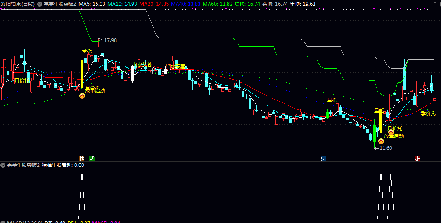The image size is (441, 223).
Task: Click the green 减 event marker icon
Action: pos(92,158)
